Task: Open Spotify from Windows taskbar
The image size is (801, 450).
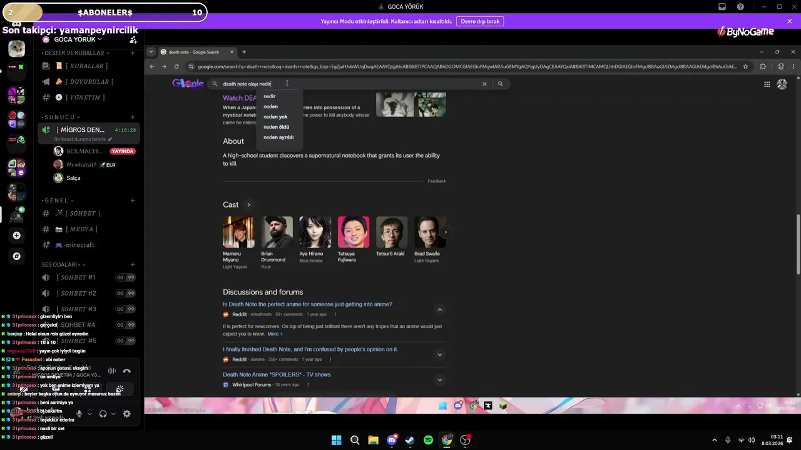Action: coord(428,440)
